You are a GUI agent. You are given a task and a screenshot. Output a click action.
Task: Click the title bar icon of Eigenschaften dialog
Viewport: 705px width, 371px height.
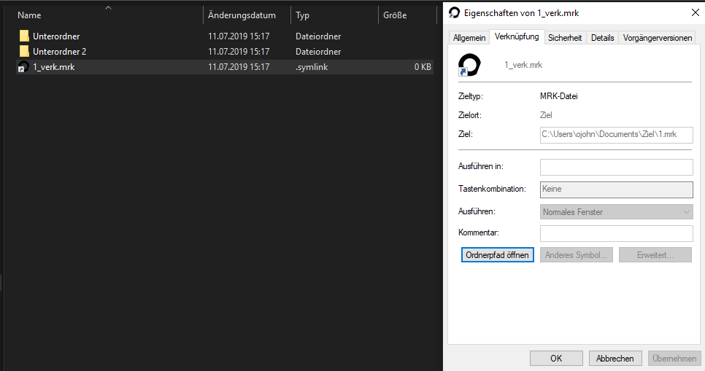click(x=454, y=12)
